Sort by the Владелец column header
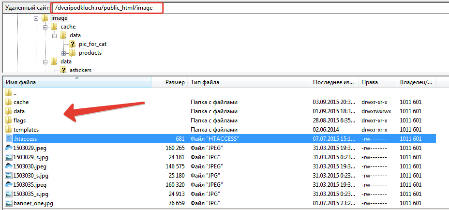This screenshot has width=449, height=210. (x=417, y=83)
